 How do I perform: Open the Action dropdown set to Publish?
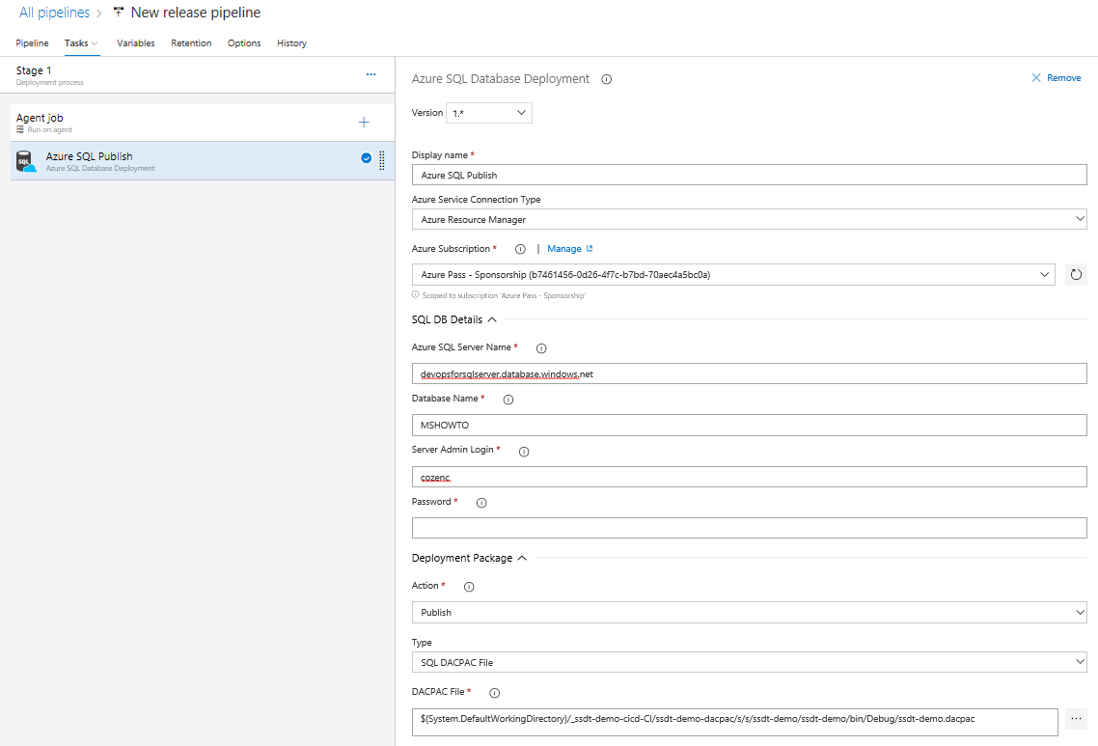coord(750,612)
